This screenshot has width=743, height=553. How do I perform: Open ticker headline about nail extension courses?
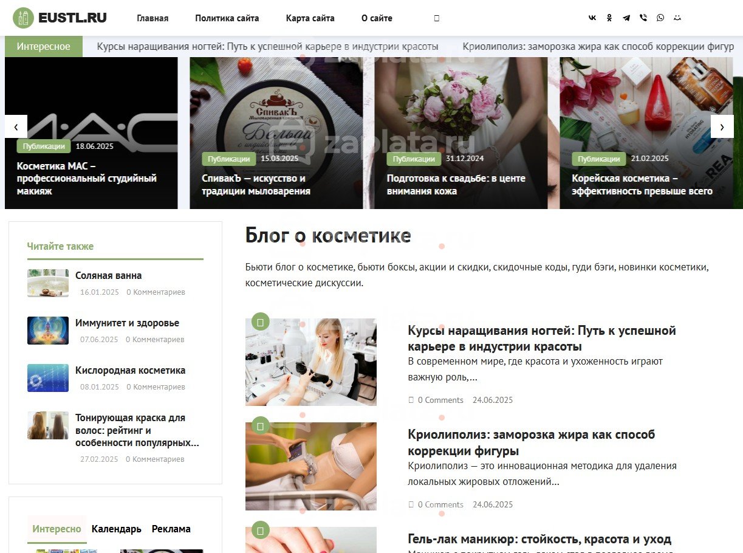[268, 46]
